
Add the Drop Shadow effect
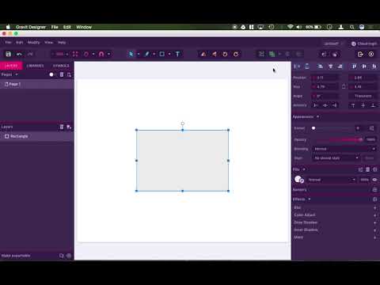point(374,222)
